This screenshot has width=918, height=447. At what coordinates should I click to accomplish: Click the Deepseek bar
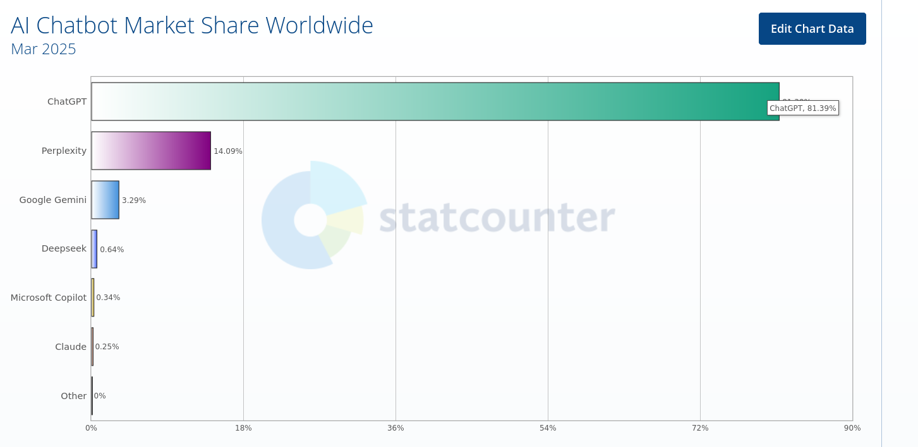(x=94, y=249)
